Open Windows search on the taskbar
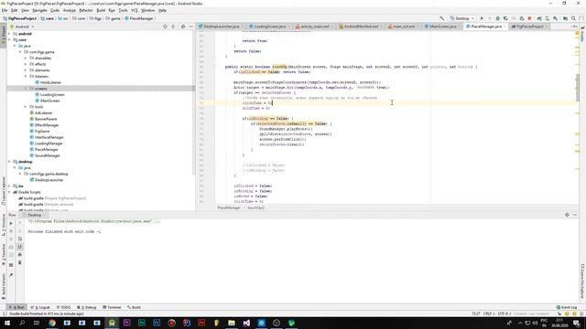The width and height of the screenshot is (586, 329). click(22, 323)
